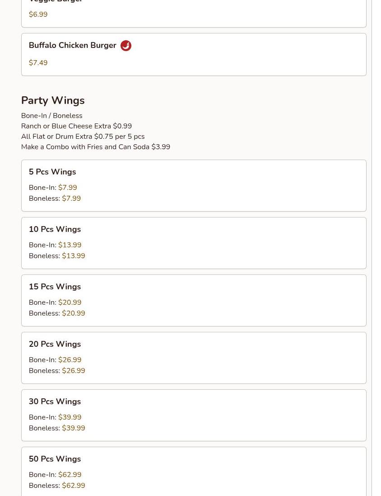Open the 15 Pcs Wings card
Viewport: 381px width, 496px height.
click(x=194, y=301)
